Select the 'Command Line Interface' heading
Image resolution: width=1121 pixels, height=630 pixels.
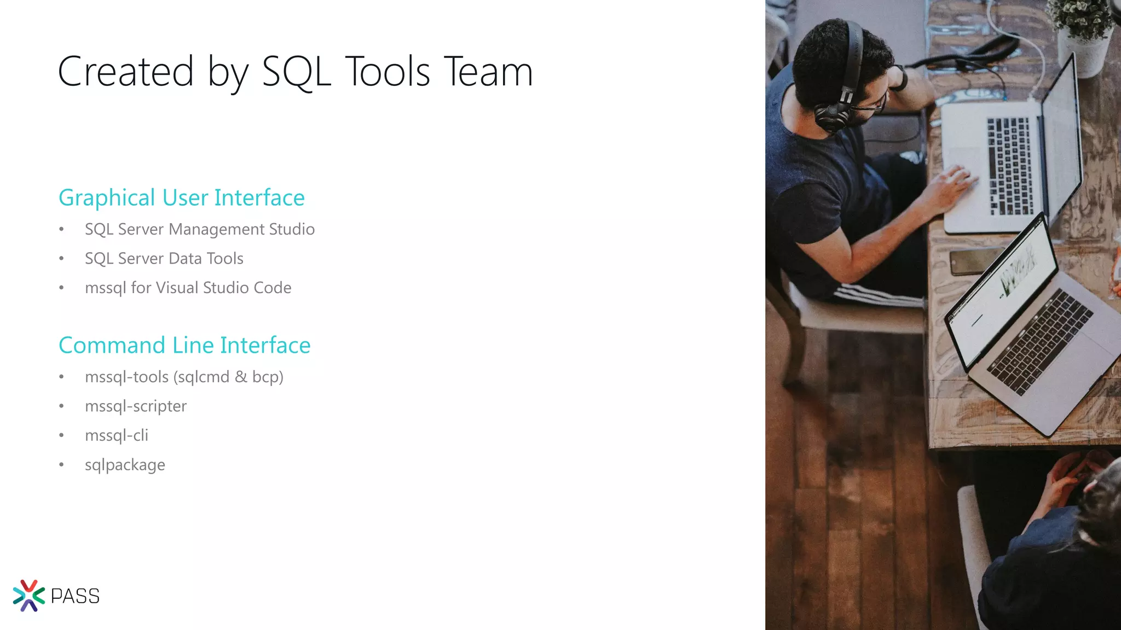pyautogui.click(x=185, y=346)
